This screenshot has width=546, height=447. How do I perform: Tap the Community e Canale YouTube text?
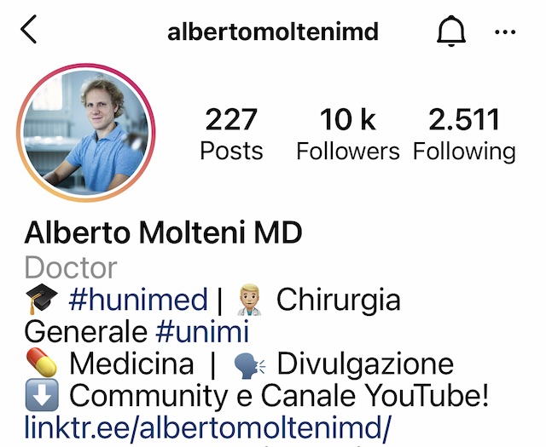279,396
